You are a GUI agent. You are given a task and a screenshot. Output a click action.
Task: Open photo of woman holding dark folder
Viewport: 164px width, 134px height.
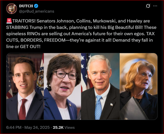(139, 86)
